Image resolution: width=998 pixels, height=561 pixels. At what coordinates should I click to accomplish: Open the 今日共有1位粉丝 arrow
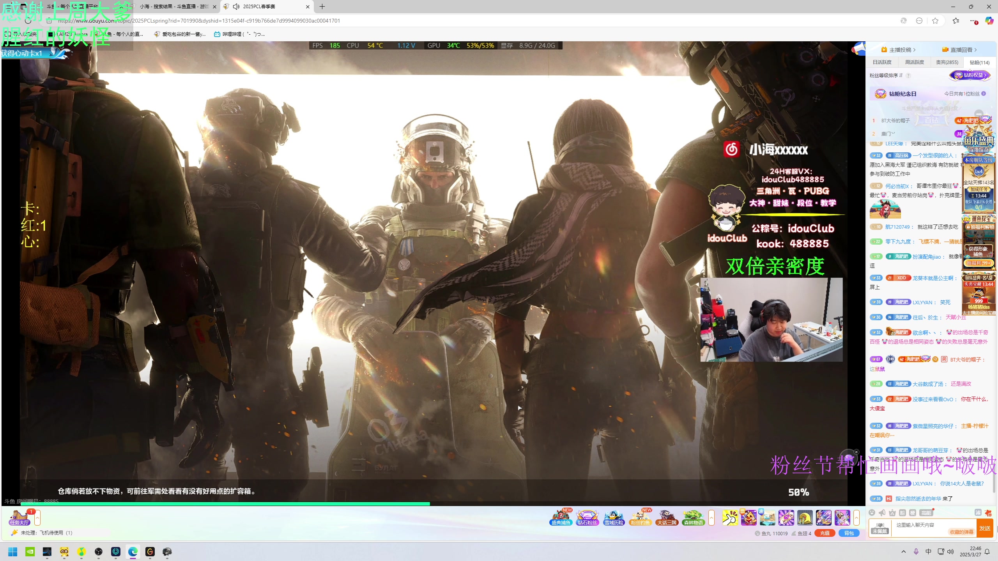984,94
